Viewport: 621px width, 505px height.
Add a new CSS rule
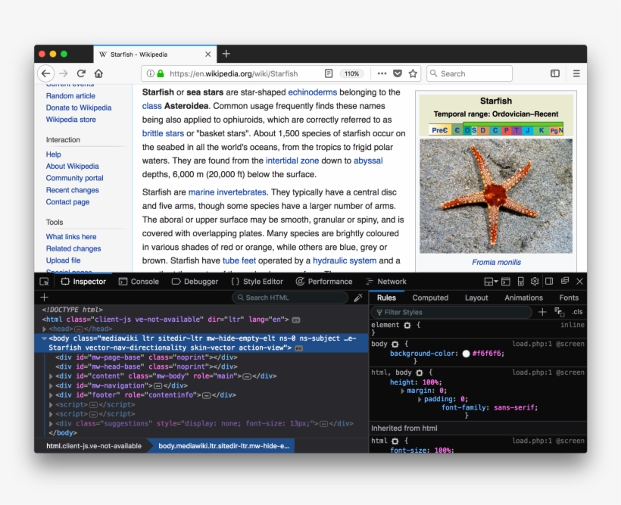point(542,312)
